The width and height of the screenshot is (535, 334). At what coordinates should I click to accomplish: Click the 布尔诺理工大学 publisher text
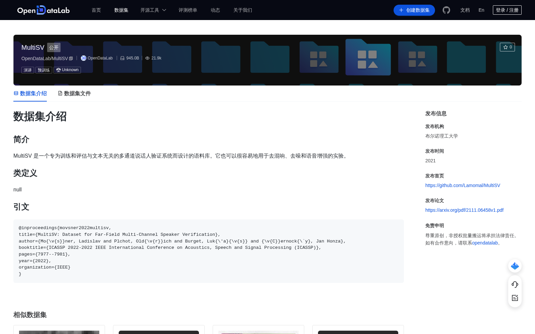442,136
